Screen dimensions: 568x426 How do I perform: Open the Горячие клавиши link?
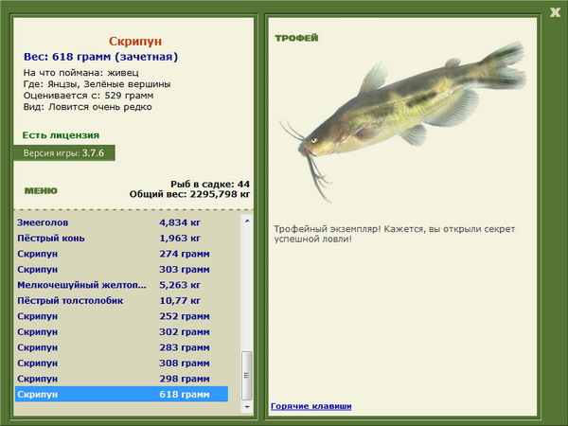(x=311, y=406)
